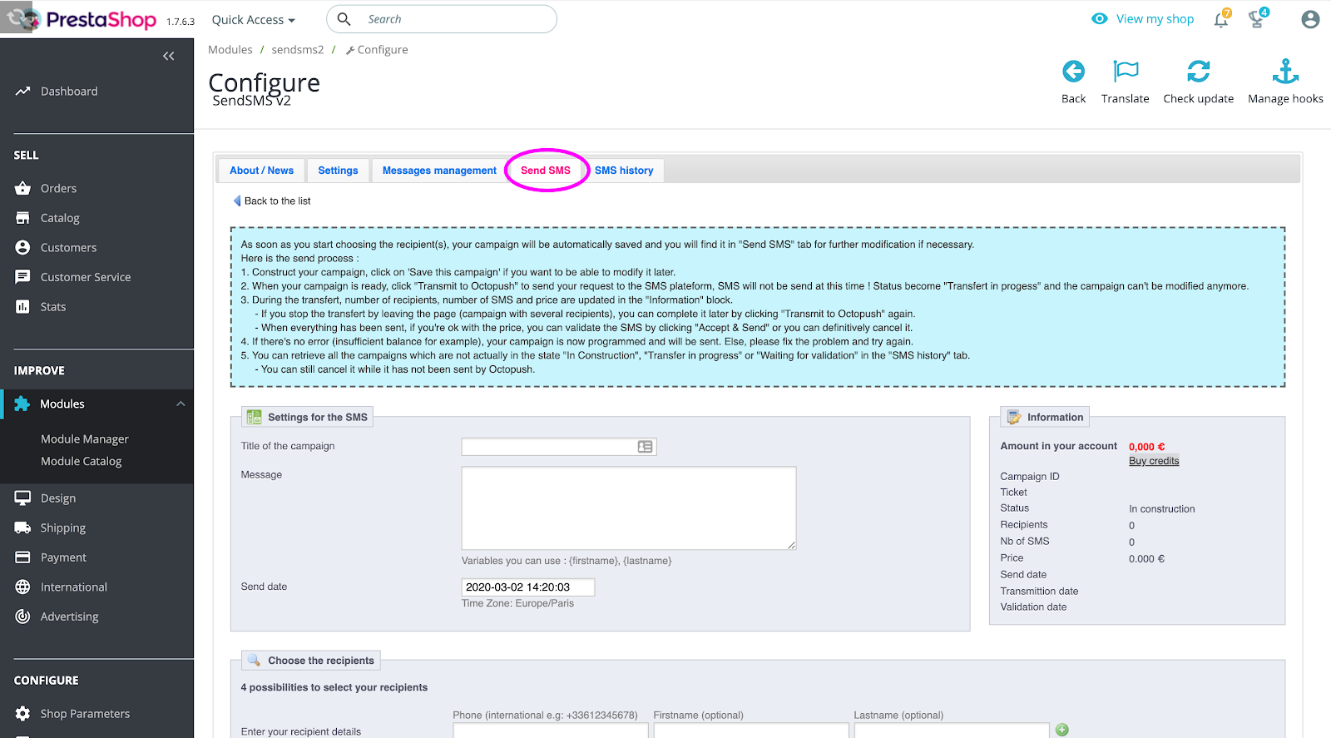The height and width of the screenshot is (738, 1331).
Task: Click the Dashboard trend icon
Action: tap(22, 91)
